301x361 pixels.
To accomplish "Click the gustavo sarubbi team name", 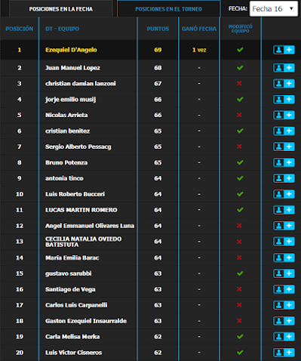I will coord(69,273).
